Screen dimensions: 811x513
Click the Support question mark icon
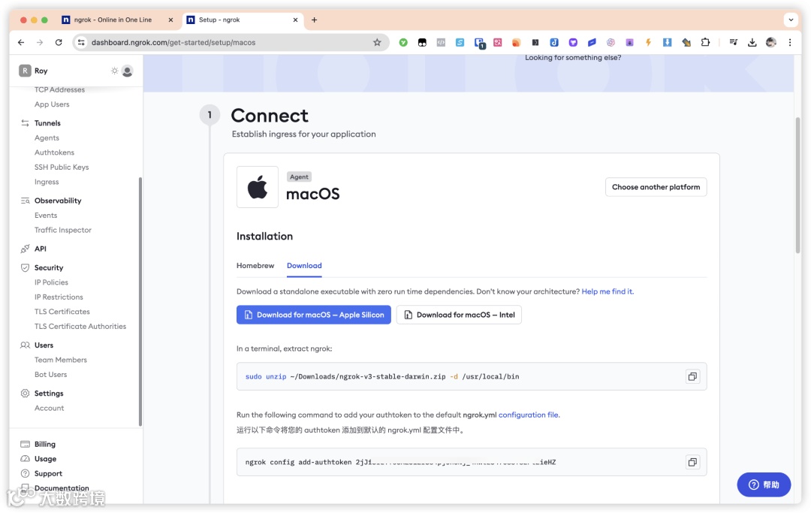click(26, 474)
